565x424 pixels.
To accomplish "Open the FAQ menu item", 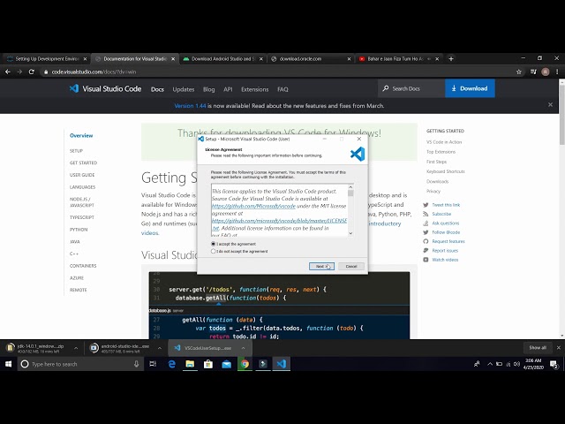I will 282,89.
